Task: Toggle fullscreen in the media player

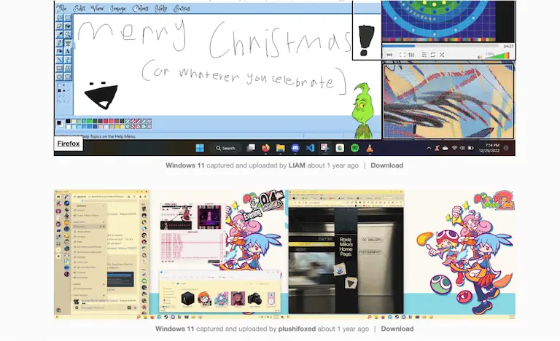Action: [402, 55]
